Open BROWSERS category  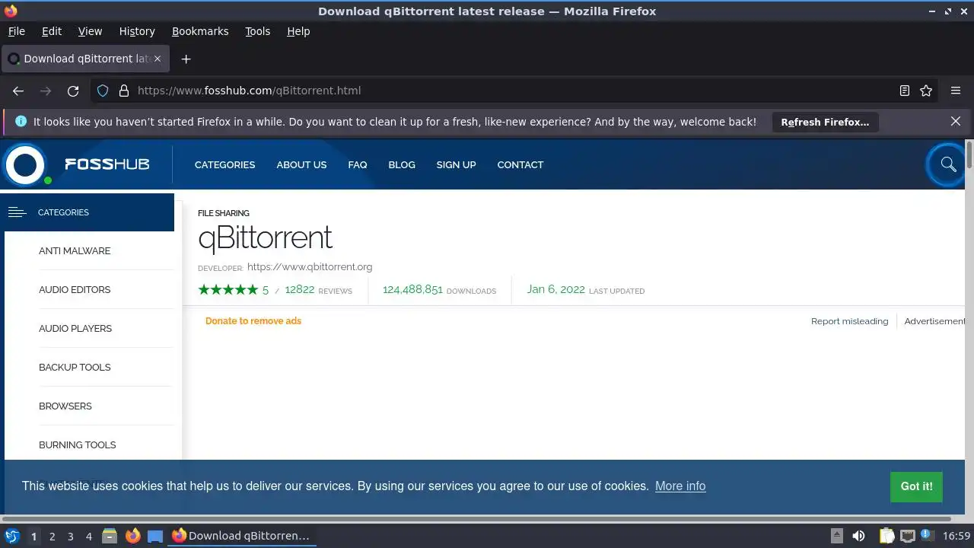click(x=65, y=406)
